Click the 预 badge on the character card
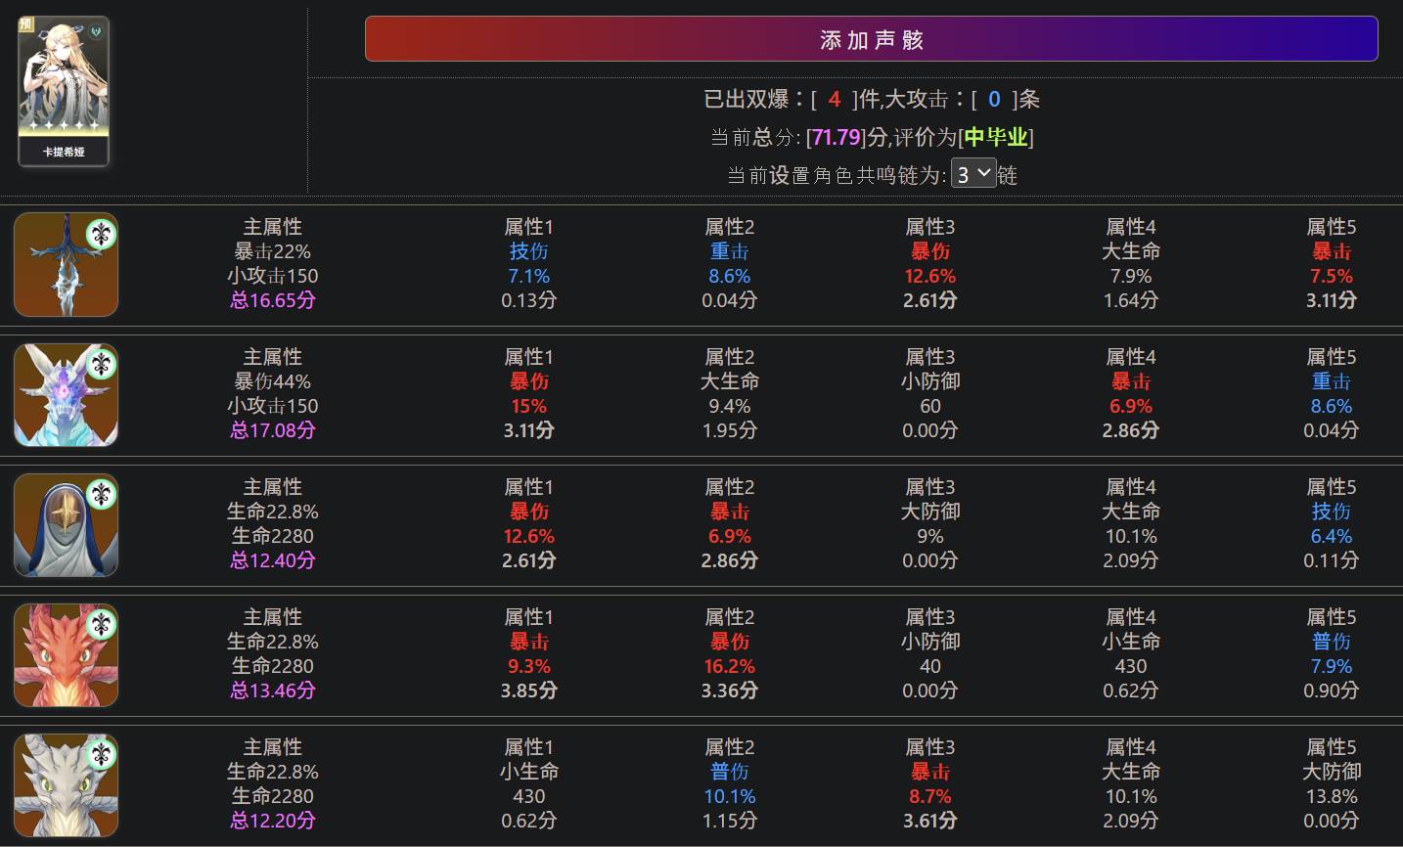This screenshot has height=847, width=1403. click(x=26, y=24)
